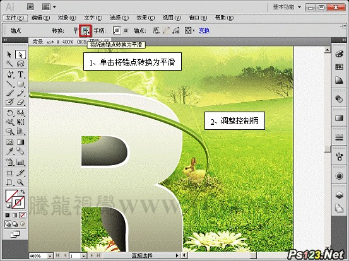Image resolution: width=349 pixels, height=261 pixels.
Task: Enable Draw Inside mode
Action: [x=22, y=224]
